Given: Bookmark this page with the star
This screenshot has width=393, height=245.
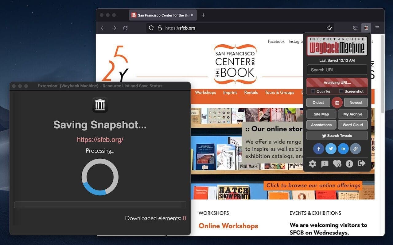Looking at the screenshot, I should [329, 28].
